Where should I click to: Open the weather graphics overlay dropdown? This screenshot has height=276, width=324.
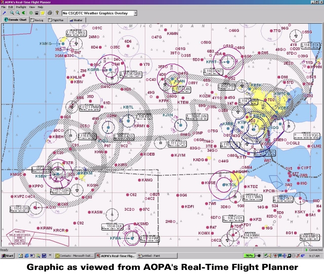click(135, 13)
